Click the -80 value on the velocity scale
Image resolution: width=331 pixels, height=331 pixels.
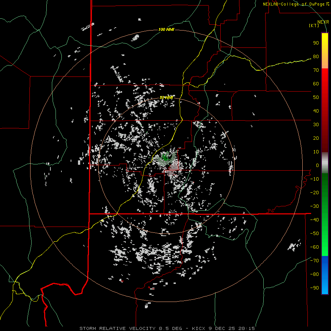[x=314, y=274]
